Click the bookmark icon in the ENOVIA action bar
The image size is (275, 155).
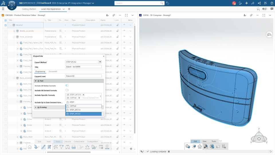pyautogui.click(x=49, y=147)
